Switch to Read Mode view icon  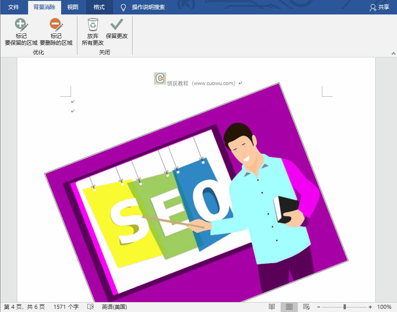pyautogui.click(x=272, y=307)
